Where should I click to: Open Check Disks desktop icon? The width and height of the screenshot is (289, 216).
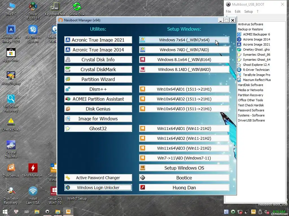click(x=11, y=125)
